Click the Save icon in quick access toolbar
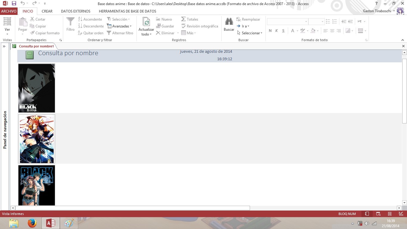Viewport: 407px width, 229px height. tap(14, 4)
